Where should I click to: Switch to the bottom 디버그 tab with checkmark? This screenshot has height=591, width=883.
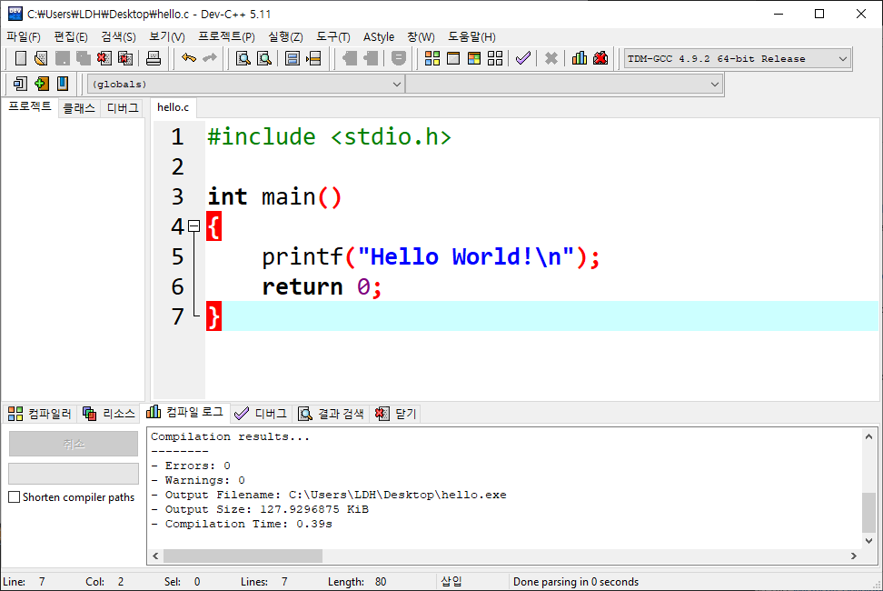[260, 414]
